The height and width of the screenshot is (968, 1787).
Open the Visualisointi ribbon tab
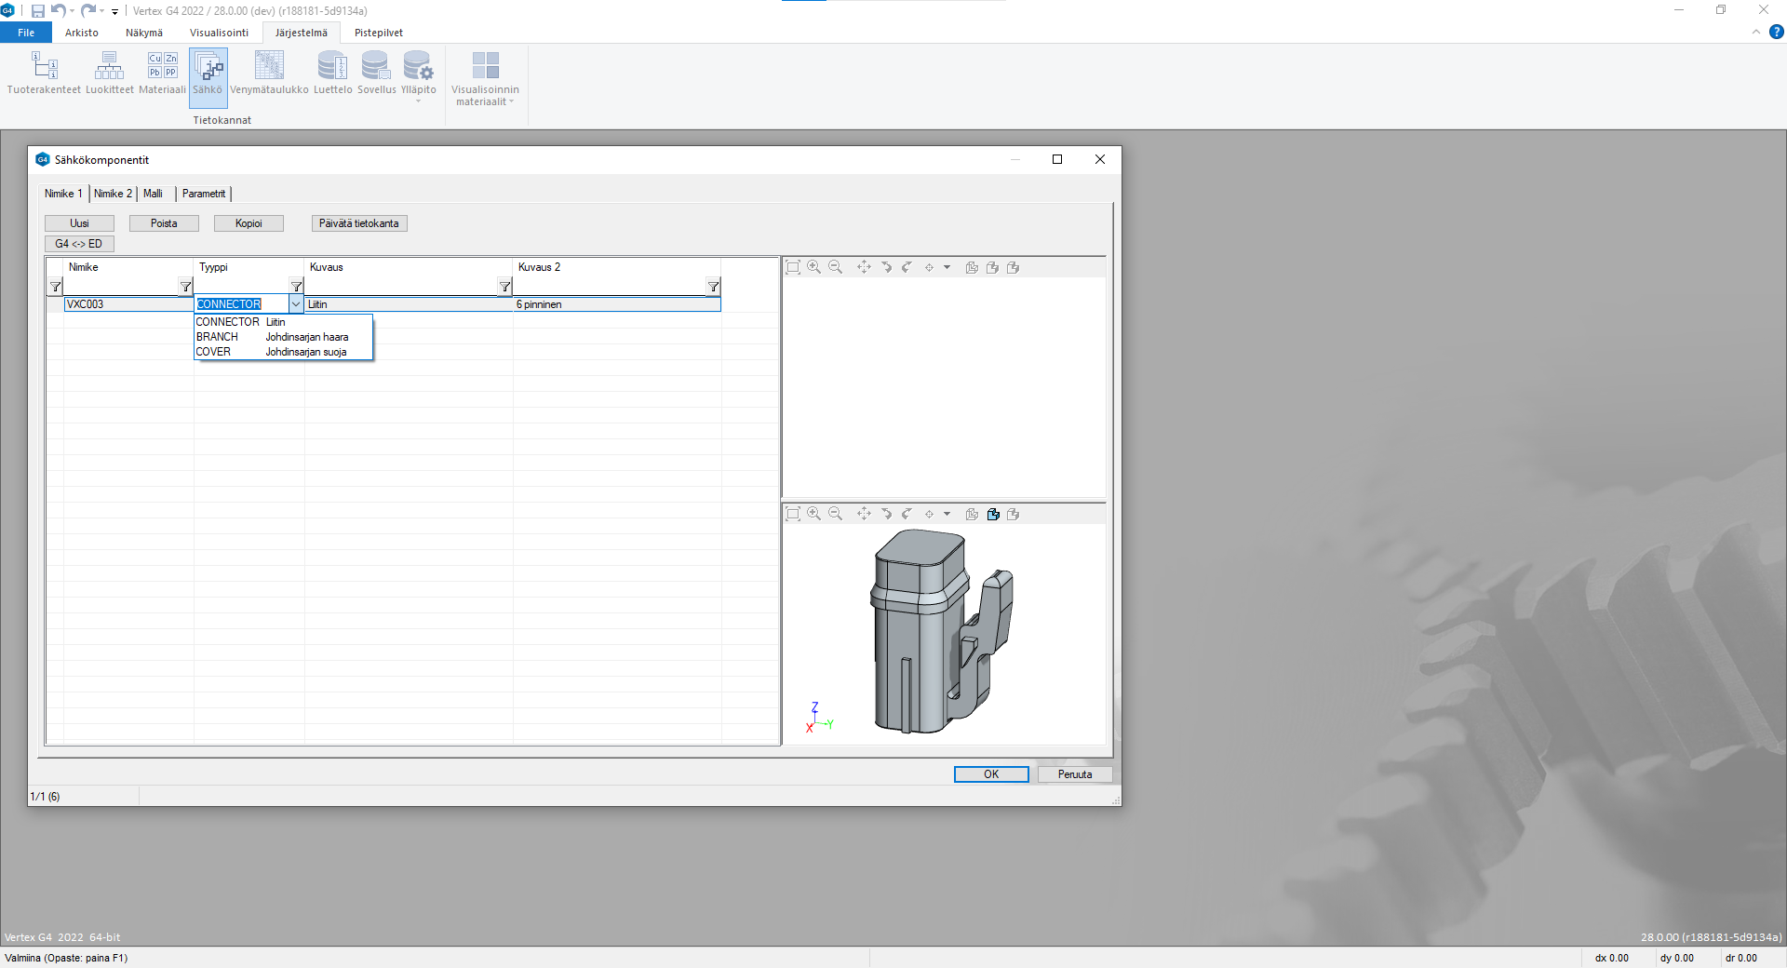(x=219, y=33)
